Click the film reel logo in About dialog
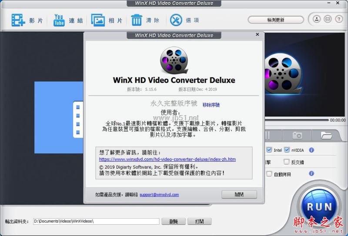348x236 pixels. pyautogui.click(x=174, y=60)
